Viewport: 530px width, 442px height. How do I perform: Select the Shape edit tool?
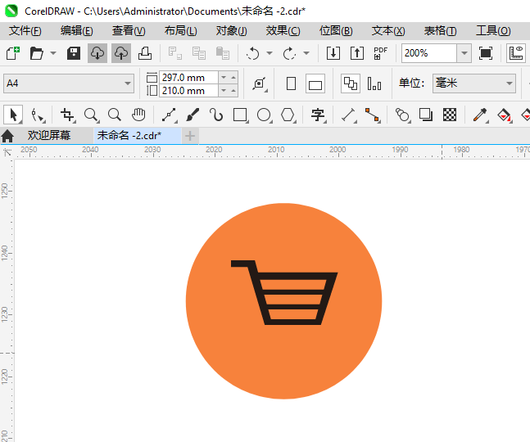pos(38,115)
